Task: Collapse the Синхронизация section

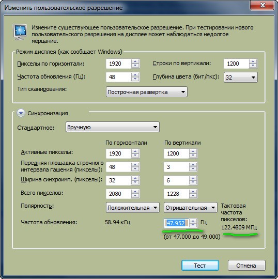Action: tap(21, 113)
